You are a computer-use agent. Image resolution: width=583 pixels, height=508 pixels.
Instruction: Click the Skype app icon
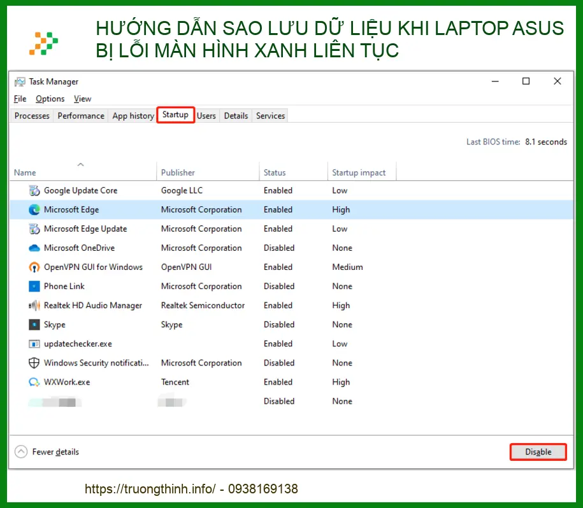coord(34,325)
